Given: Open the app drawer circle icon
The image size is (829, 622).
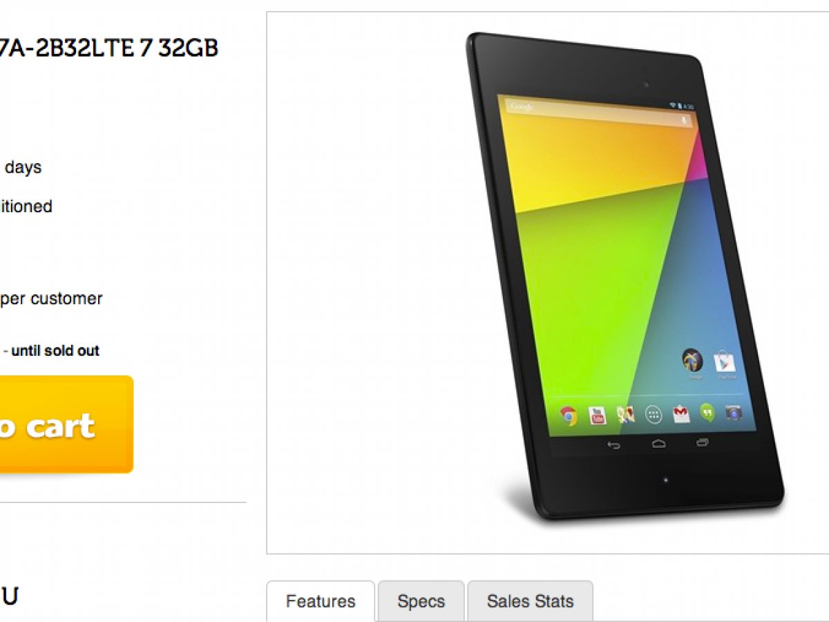Looking at the screenshot, I should coord(654,415).
